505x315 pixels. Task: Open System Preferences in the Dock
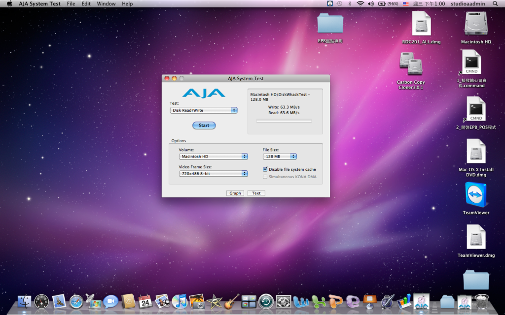(284, 302)
